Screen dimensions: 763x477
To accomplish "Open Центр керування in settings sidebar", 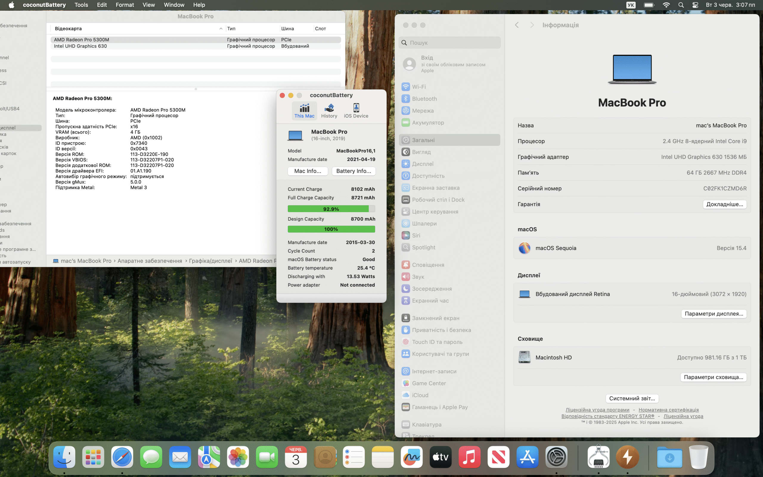I will [x=449, y=212].
